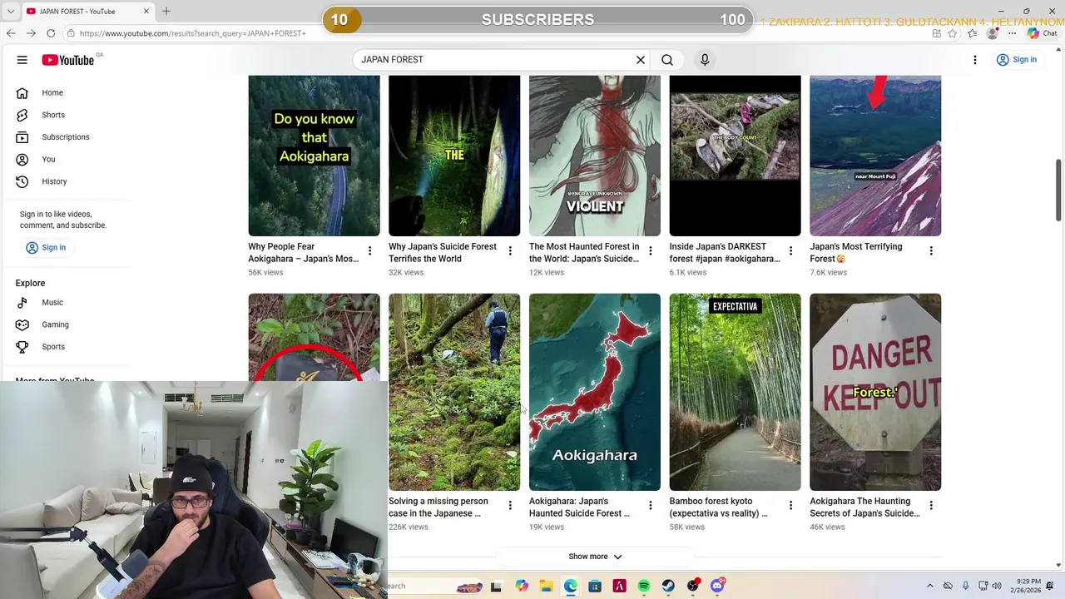Open the VIOLENT illustrated ghost thumbnail
The width and height of the screenshot is (1065, 599).
click(x=595, y=156)
